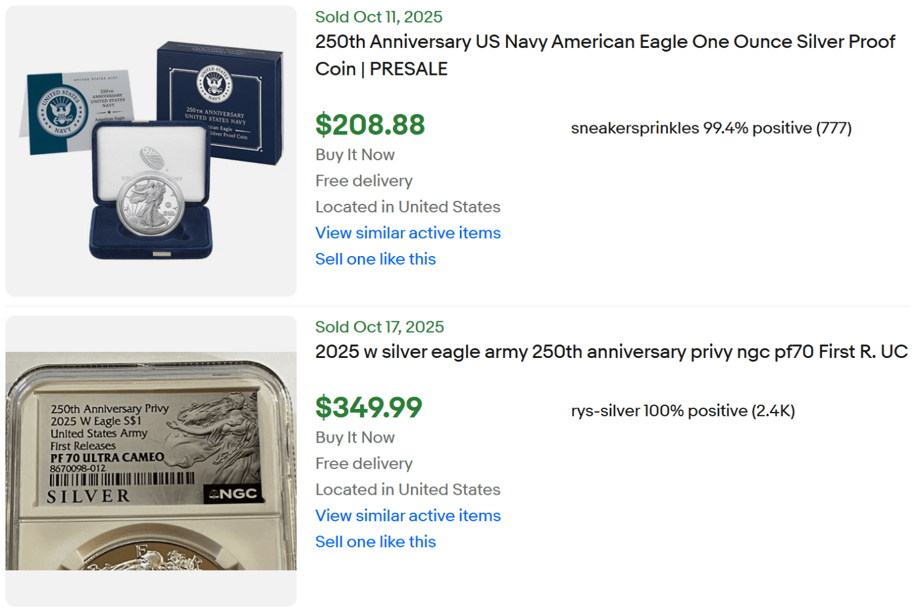Click the $208.88 sold price

coord(369,125)
